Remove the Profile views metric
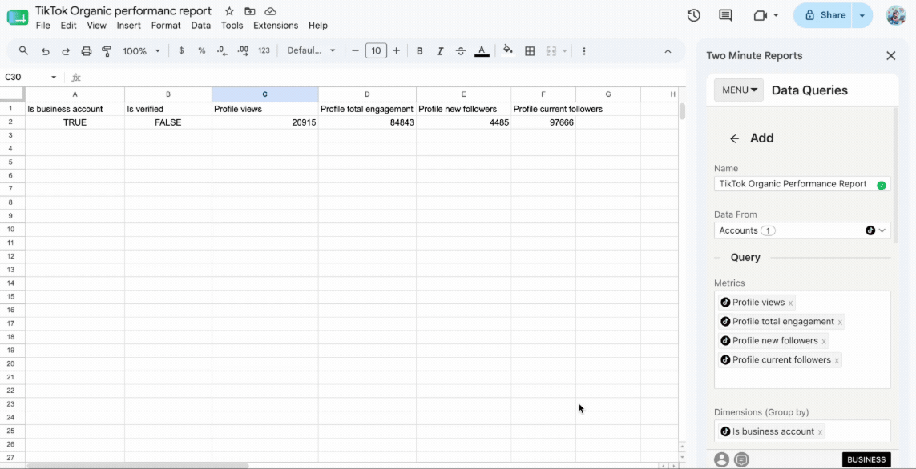The height and width of the screenshot is (469, 916). click(x=790, y=303)
